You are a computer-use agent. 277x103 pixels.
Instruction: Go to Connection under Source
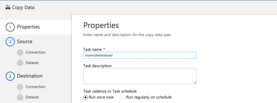coord(35,52)
